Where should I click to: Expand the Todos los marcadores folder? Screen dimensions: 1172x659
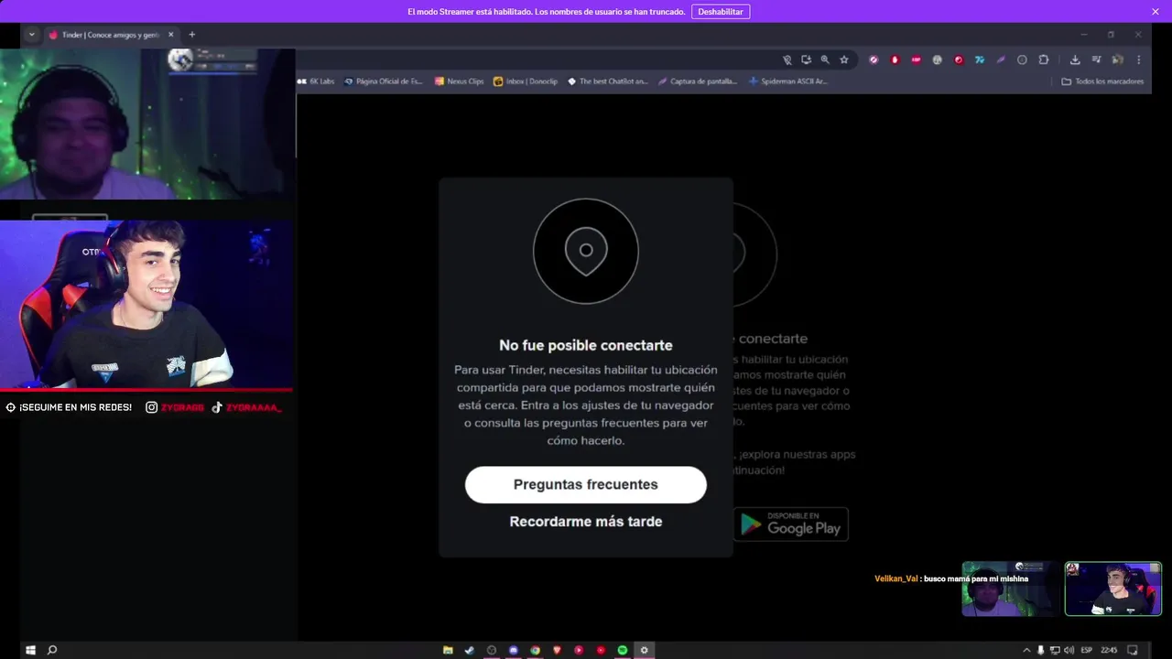point(1102,81)
